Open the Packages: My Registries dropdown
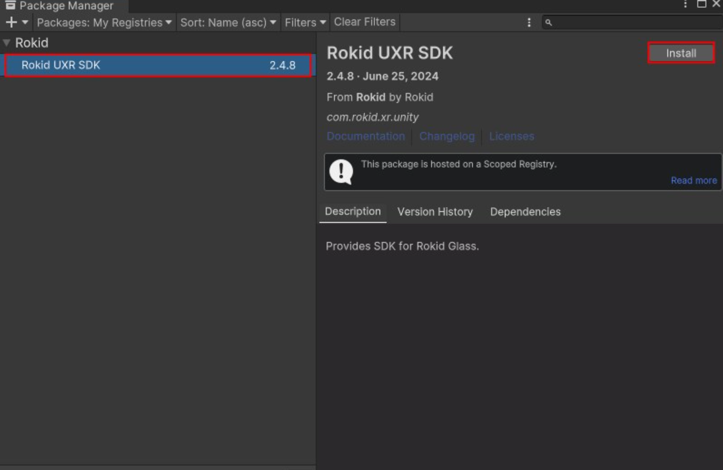Image resolution: width=723 pixels, height=470 pixels. coord(104,22)
